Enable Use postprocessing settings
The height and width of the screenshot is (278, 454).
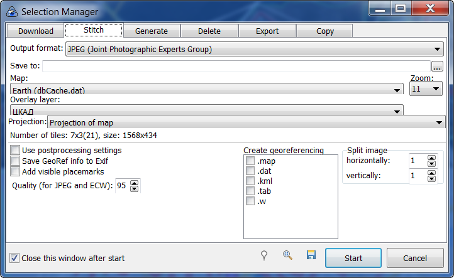click(15, 151)
